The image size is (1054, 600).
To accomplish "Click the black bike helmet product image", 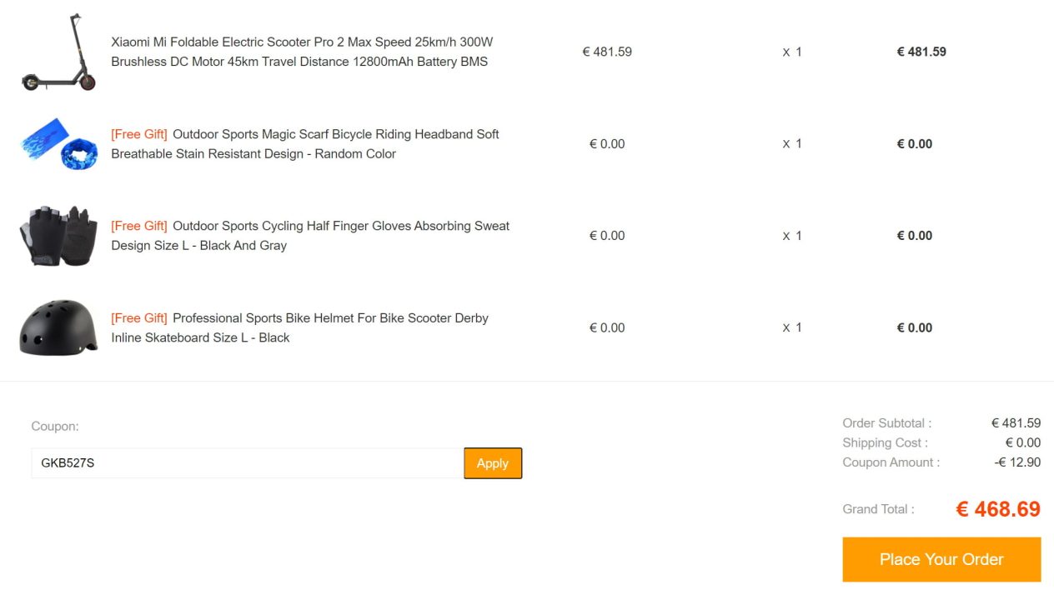I will [58, 327].
